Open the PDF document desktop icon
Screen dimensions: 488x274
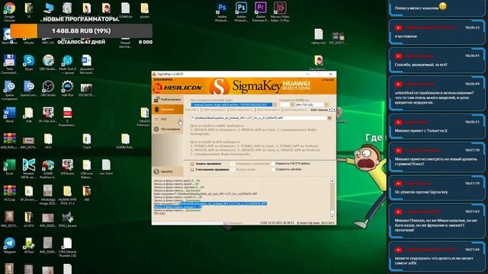click(x=67, y=116)
